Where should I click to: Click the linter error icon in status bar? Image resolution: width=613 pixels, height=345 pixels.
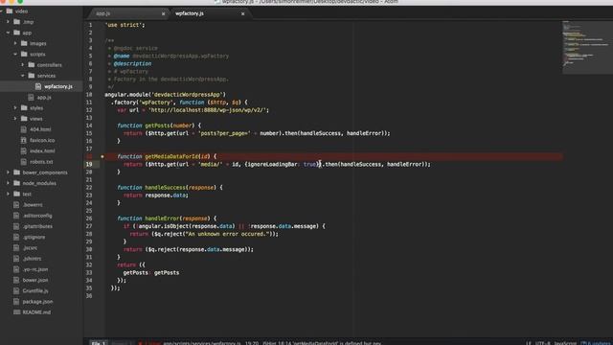[140, 343]
